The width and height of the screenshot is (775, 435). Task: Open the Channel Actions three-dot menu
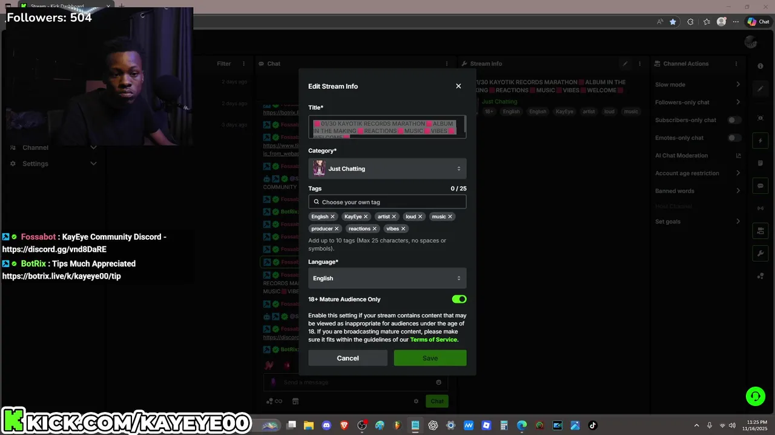(x=736, y=63)
